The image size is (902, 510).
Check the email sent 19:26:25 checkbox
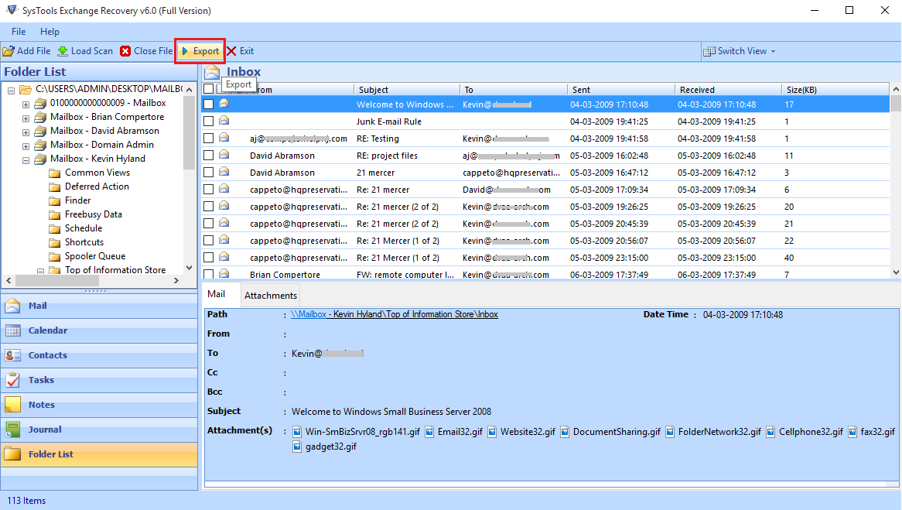click(208, 206)
